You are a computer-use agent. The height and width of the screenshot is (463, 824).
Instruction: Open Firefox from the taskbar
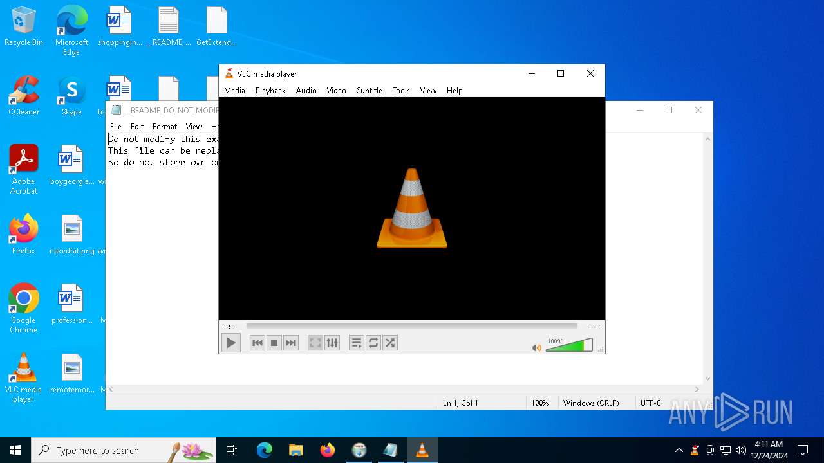328,450
